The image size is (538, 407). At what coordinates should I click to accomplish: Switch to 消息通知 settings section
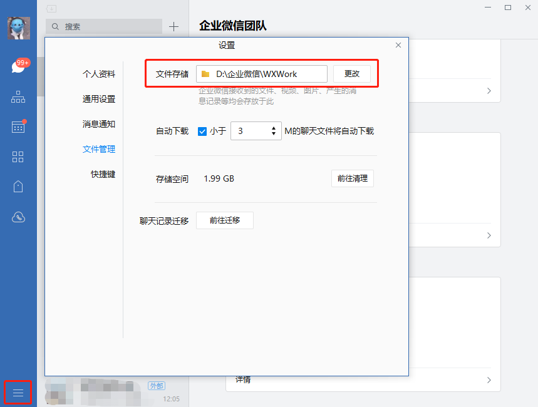point(99,124)
